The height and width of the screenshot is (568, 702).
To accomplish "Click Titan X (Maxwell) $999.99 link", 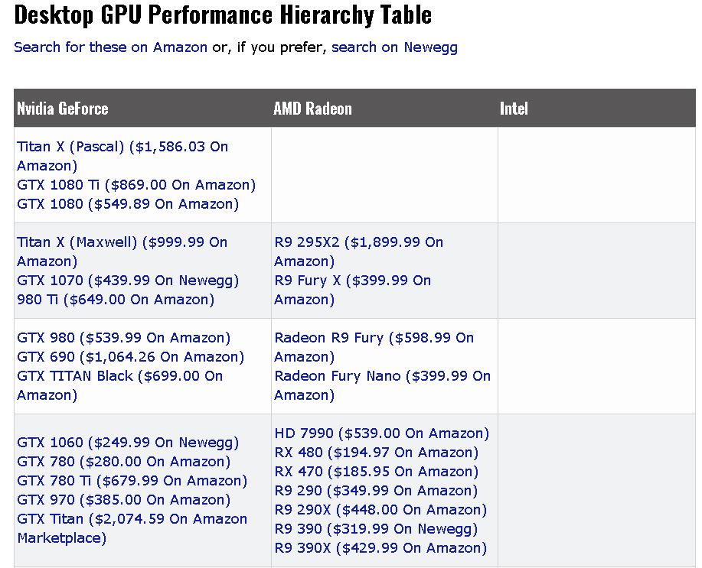I will 122,242.
